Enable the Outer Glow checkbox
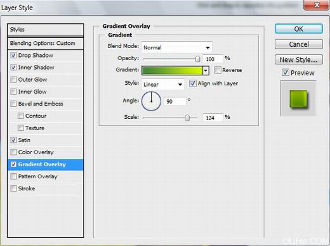Image resolution: width=330 pixels, height=246 pixels. [13, 80]
